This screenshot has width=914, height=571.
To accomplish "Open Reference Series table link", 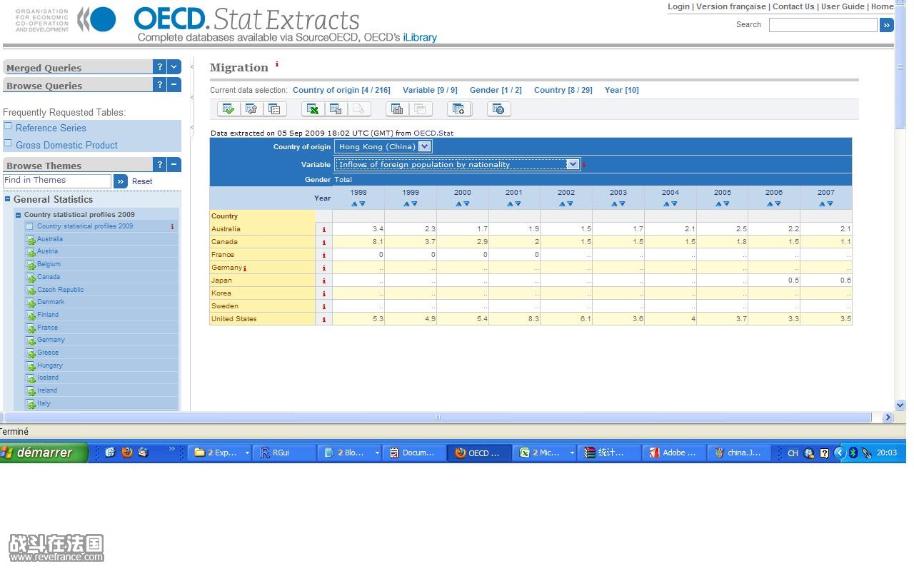I will point(51,128).
